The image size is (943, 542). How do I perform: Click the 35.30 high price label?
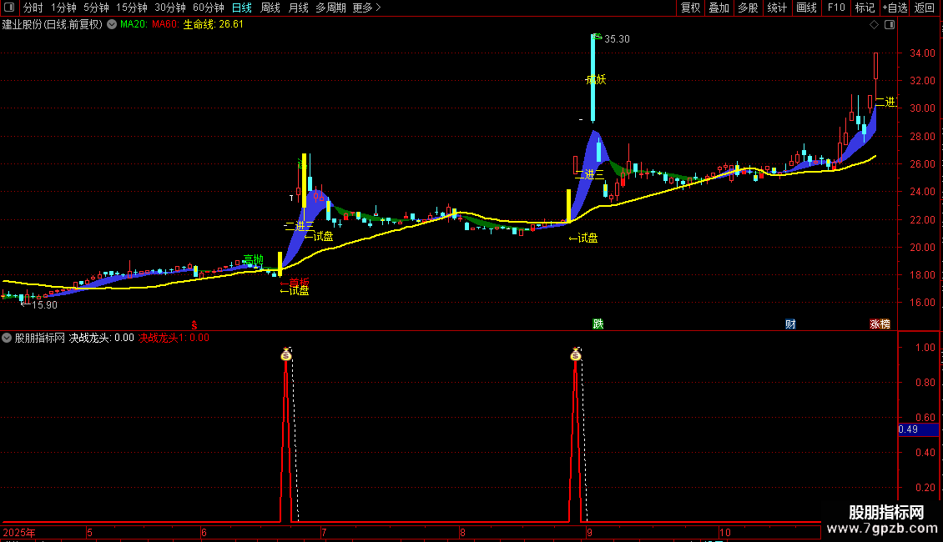point(617,39)
